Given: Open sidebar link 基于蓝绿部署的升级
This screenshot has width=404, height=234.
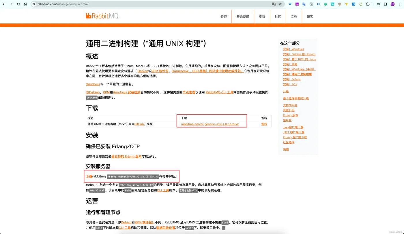Looking at the screenshot, I should (296, 98).
